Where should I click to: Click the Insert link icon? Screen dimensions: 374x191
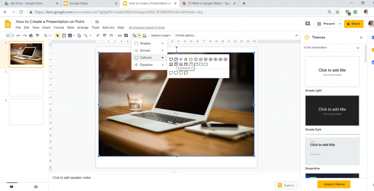pos(119,35)
